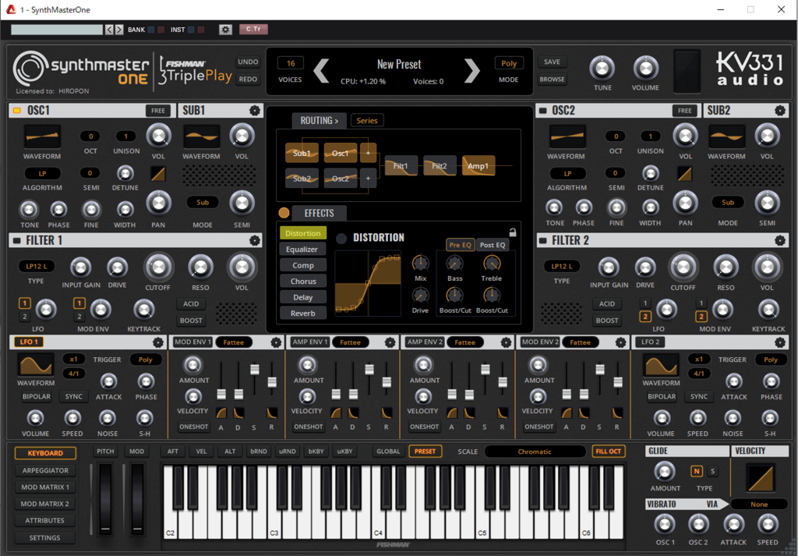Click the OSC1 waveform display

click(x=42, y=137)
